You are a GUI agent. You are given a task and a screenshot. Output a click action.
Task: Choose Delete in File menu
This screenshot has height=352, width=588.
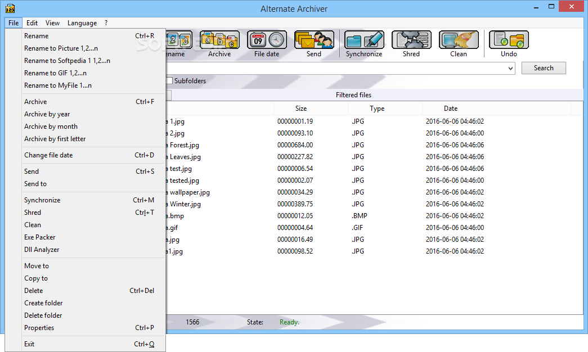coord(93,291)
